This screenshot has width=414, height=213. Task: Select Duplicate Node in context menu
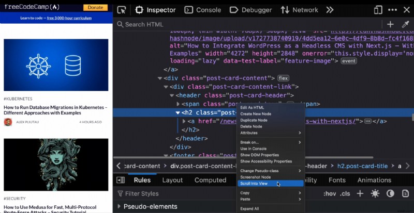click(x=271, y=120)
